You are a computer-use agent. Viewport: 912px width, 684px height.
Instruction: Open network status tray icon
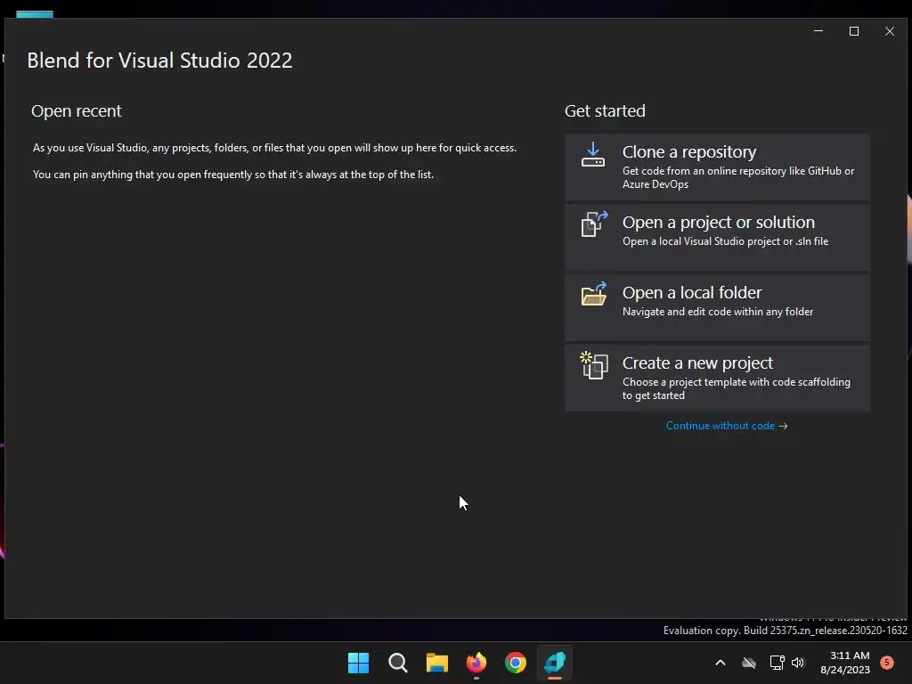777,663
